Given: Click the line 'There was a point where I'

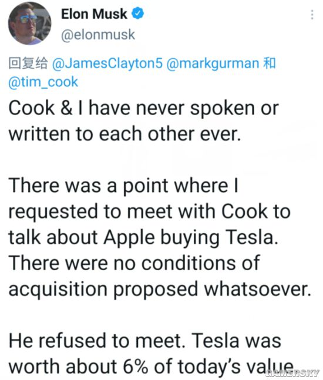Looking at the screenshot, I should tap(123, 186).
